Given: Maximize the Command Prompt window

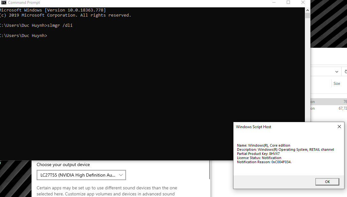Looking at the screenshot, I should [x=288, y=3].
